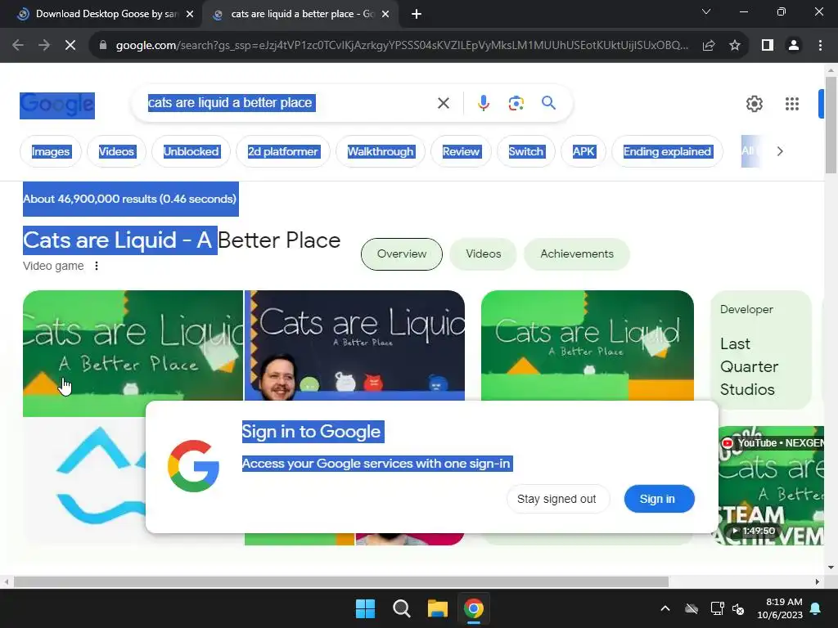The width and height of the screenshot is (838, 628).
Task: Select the cats are liquid a better place tab
Action: (x=302, y=14)
